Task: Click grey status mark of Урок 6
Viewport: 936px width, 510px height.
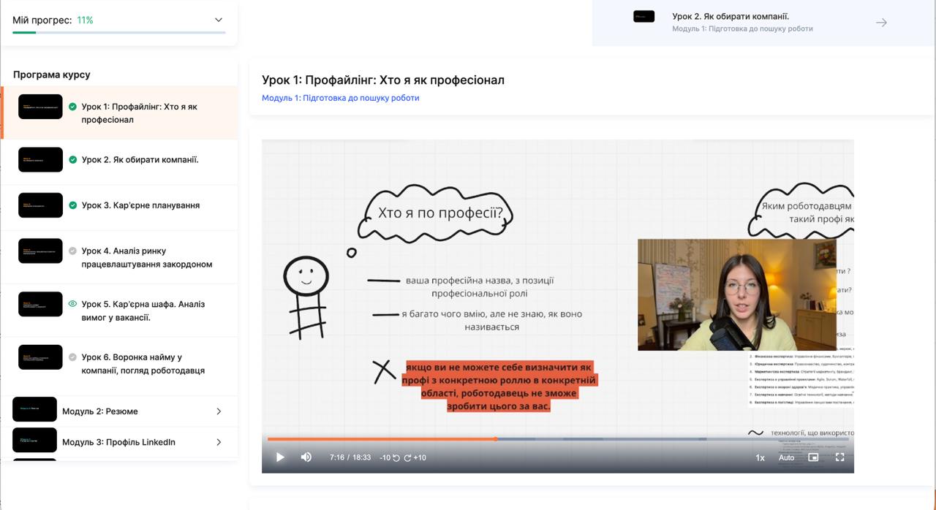Action: click(72, 357)
